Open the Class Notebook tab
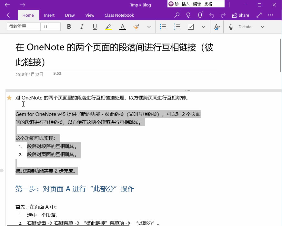This screenshot has height=226, width=282. pos(119,15)
